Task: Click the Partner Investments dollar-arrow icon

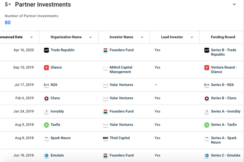Action: pos(8,4)
